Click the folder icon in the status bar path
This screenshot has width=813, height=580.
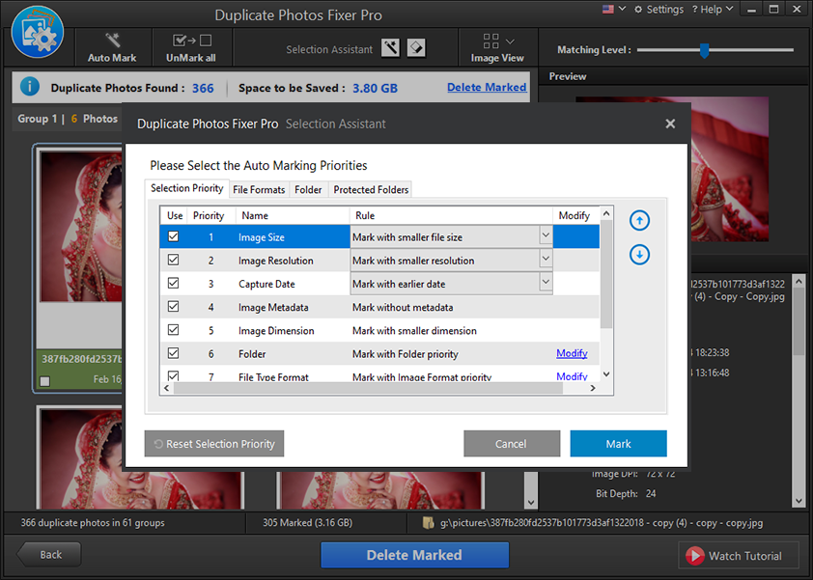[429, 523]
